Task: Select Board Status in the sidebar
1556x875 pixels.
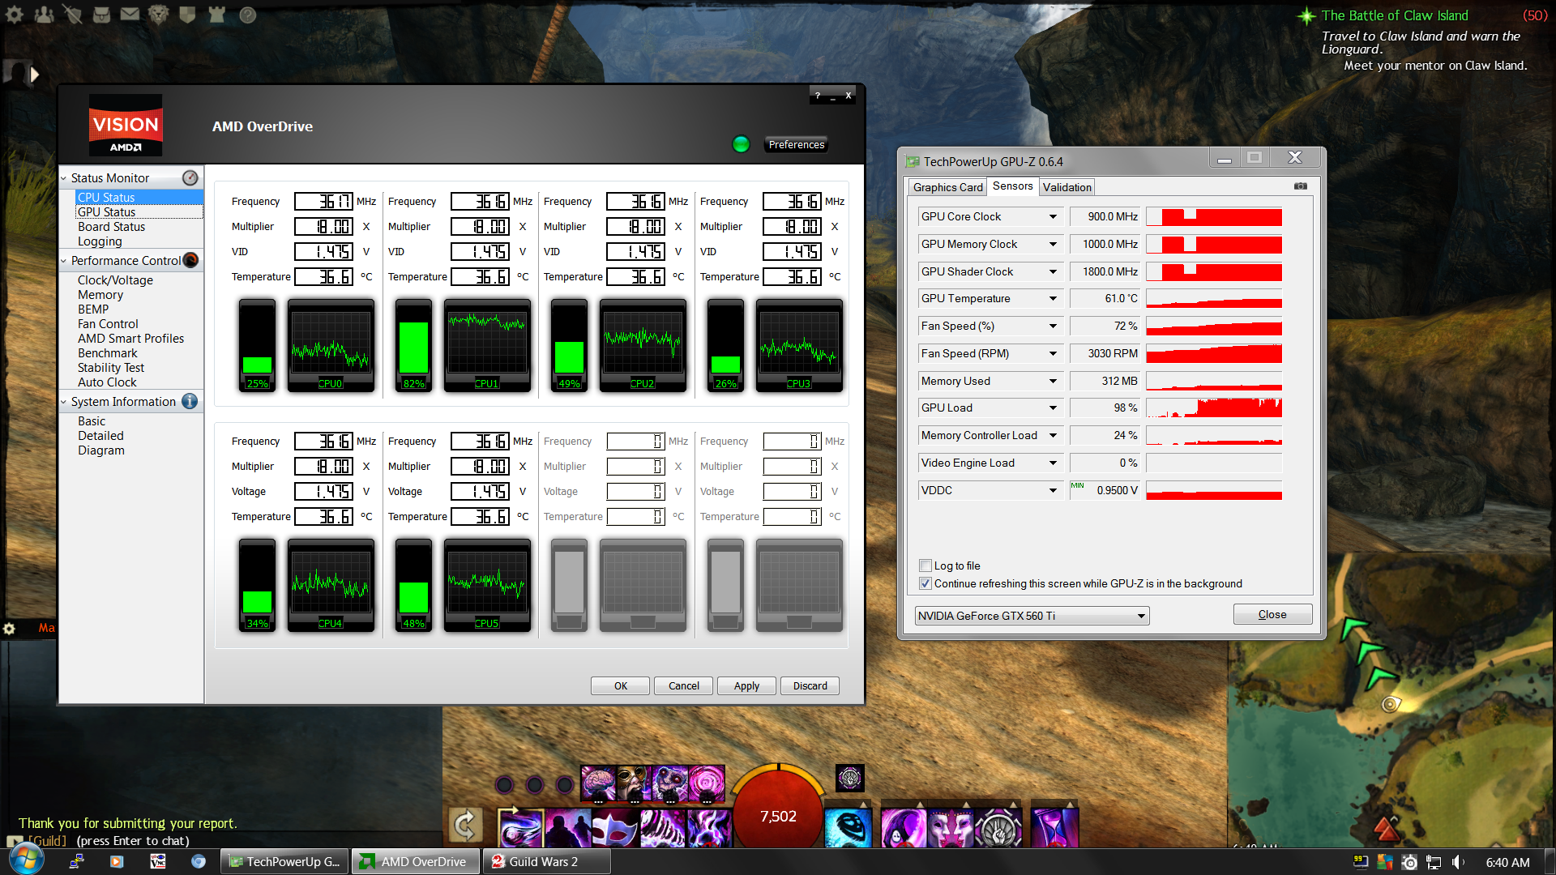Action: click(x=111, y=227)
